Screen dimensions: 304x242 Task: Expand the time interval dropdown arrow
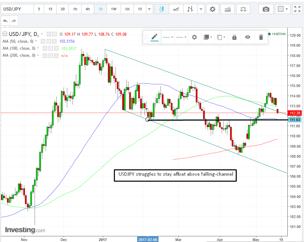pyautogui.click(x=149, y=9)
